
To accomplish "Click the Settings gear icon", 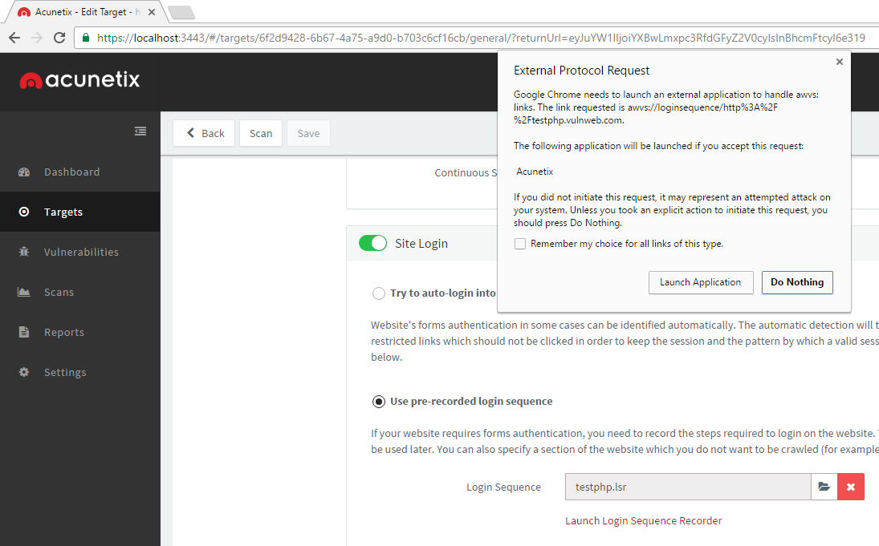I will 24,372.
